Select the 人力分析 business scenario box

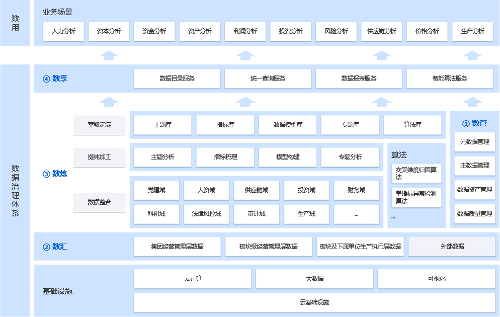click(x=63, y=31)
